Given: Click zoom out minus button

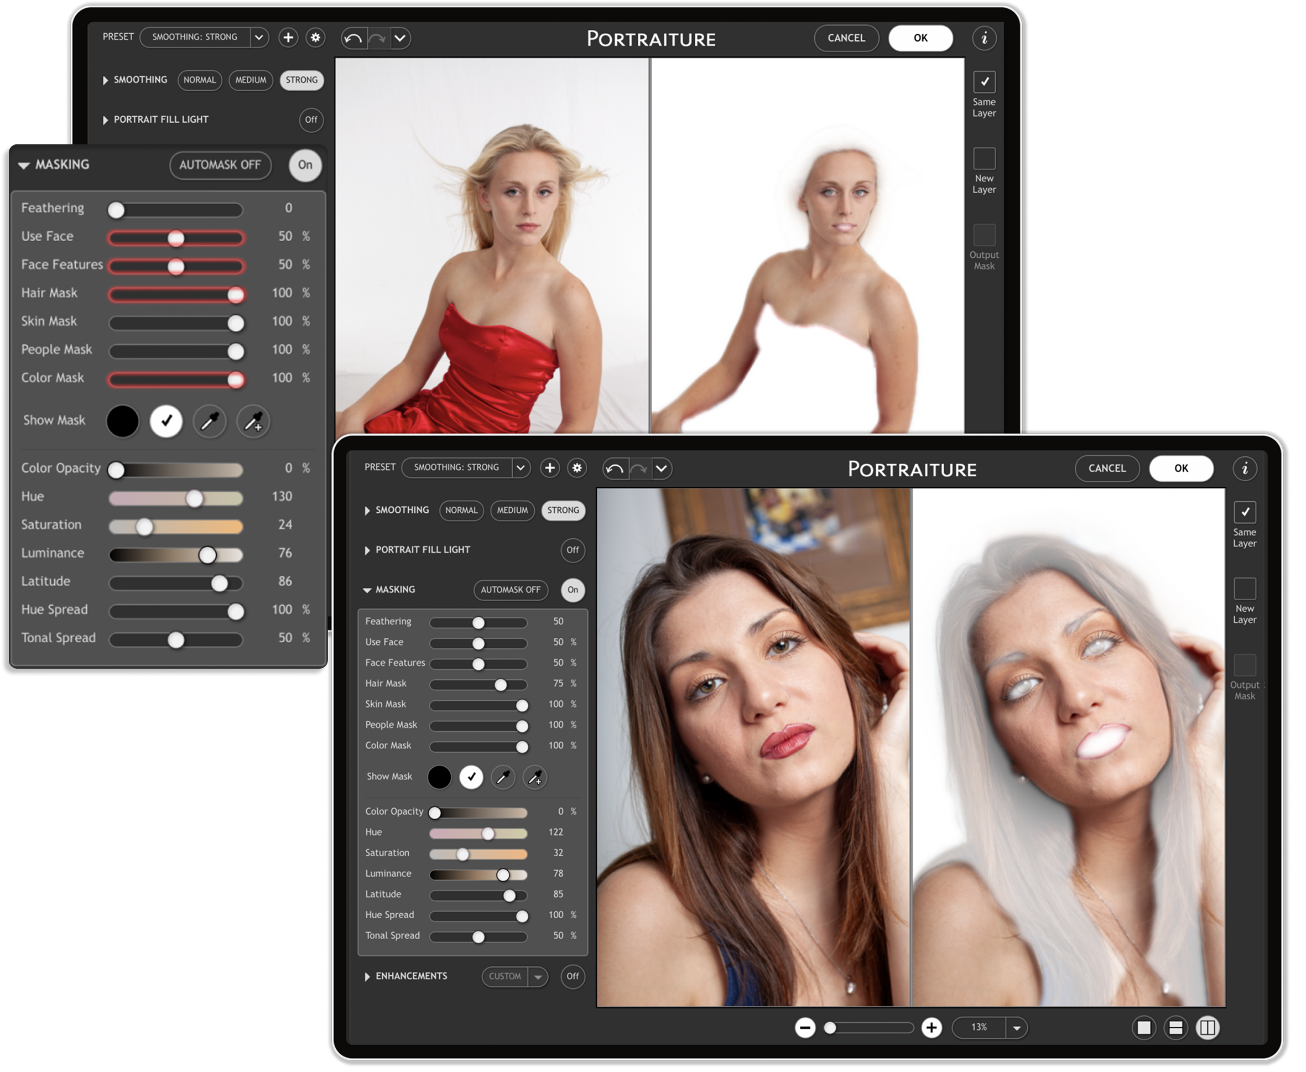Looking at the screenshot, I should point(805,1028).
